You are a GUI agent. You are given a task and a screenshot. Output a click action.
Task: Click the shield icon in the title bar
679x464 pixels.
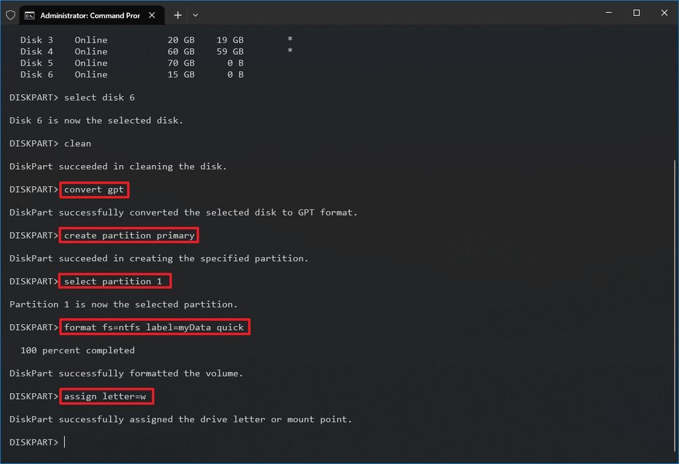coord(10,14)
